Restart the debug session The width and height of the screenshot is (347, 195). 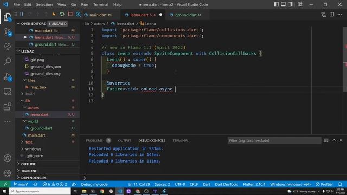pos(62,15)
